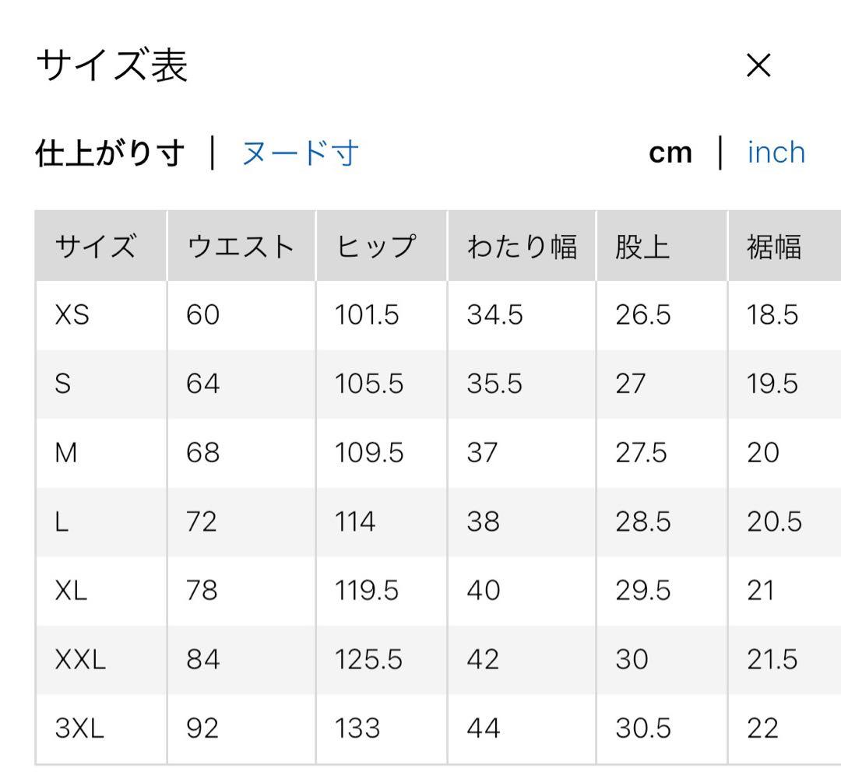Click the ヒップ column header

[x=376, y=247]
